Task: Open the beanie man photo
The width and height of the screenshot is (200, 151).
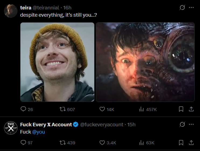Action: 57,62
